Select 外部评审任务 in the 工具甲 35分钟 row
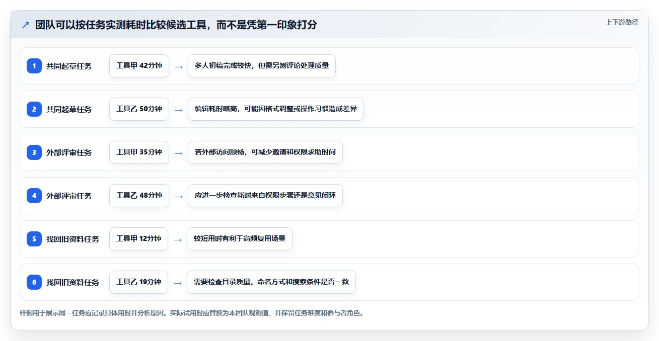The height and width of the screenshot is (341, 659). 69,152
